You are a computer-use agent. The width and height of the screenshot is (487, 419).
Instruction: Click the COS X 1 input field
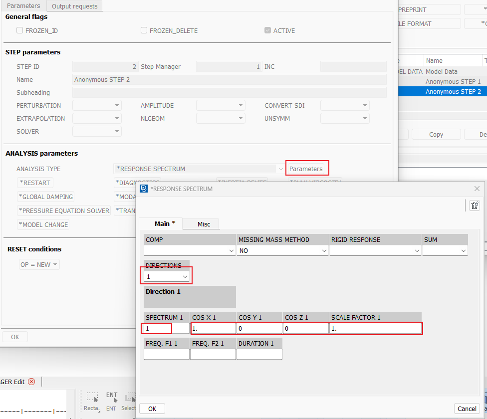(x=213, y=328)
